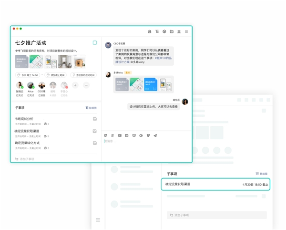This screenshot has height=230, width=286.
Task: Open the blue Word file in chat
Action: click(x=151, y=84)
